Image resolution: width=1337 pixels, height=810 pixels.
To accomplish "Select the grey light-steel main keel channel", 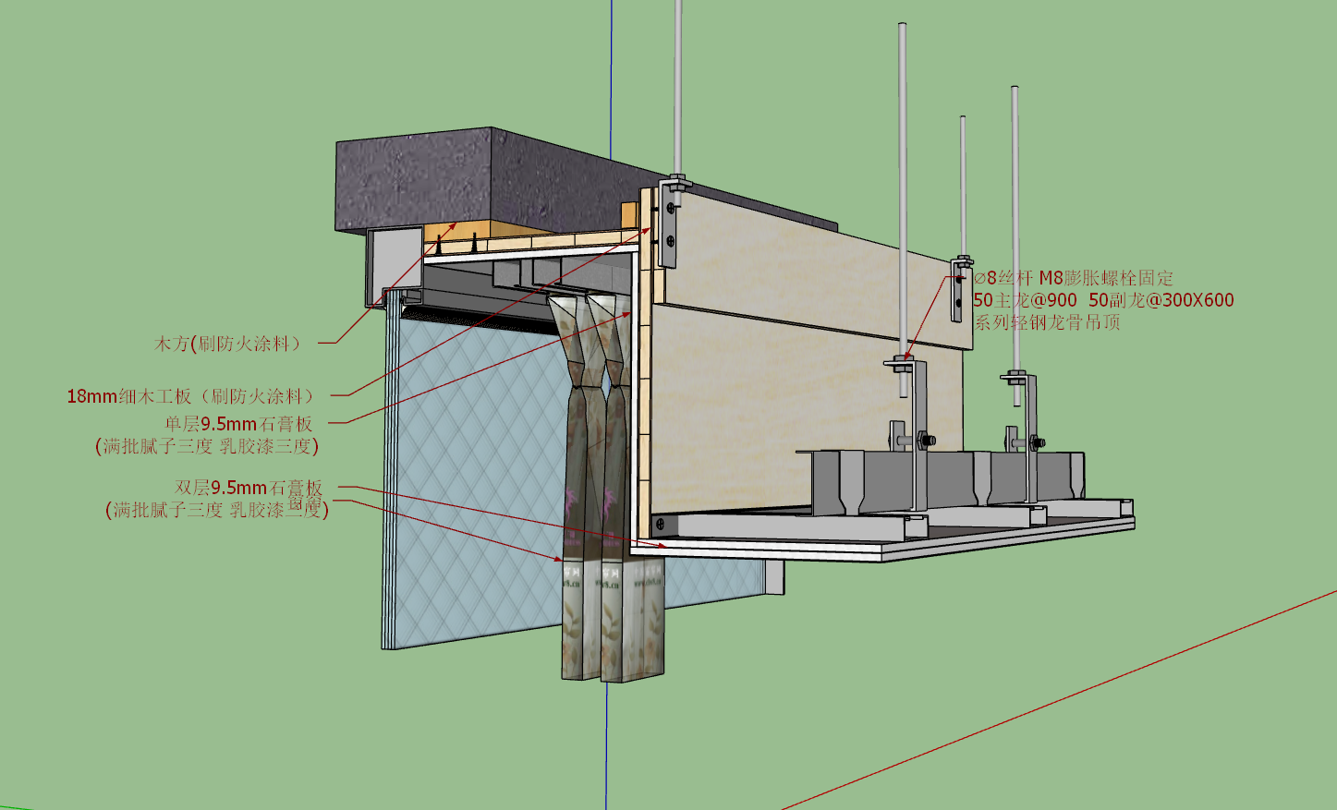I will [x=942, y=480].
